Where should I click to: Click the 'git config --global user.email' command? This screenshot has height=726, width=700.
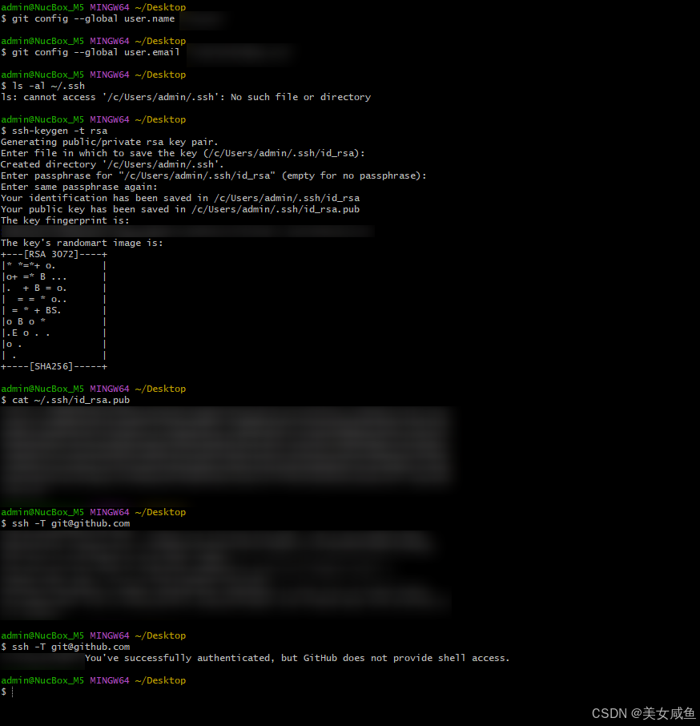(95, 52)
